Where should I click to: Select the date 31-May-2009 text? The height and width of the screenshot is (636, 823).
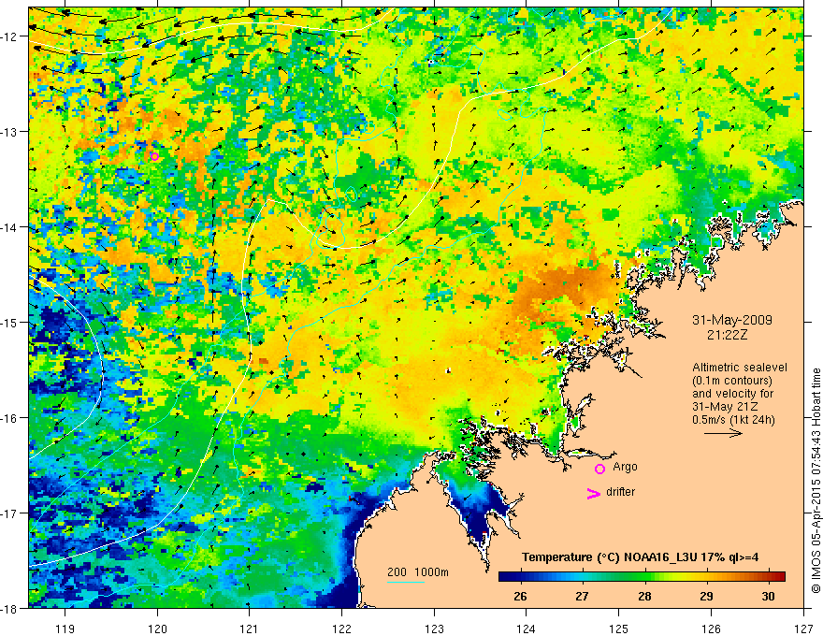tap(731, 320)
